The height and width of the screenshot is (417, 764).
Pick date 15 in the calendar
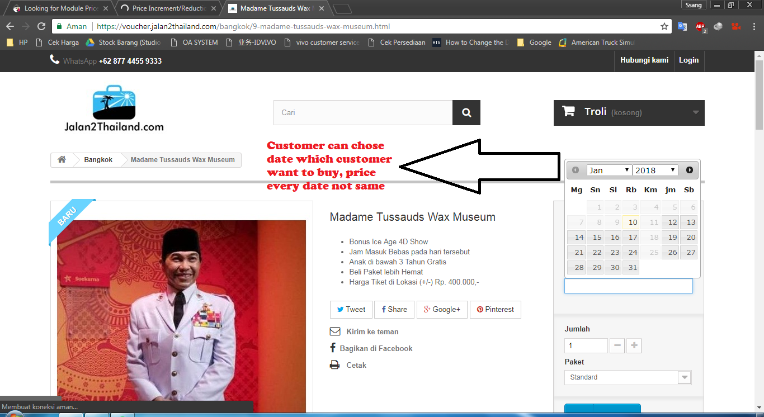[596, 237]
